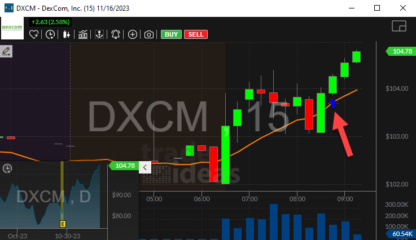
Task: Click the yellow E earnings marker
Action: [63, 224]
